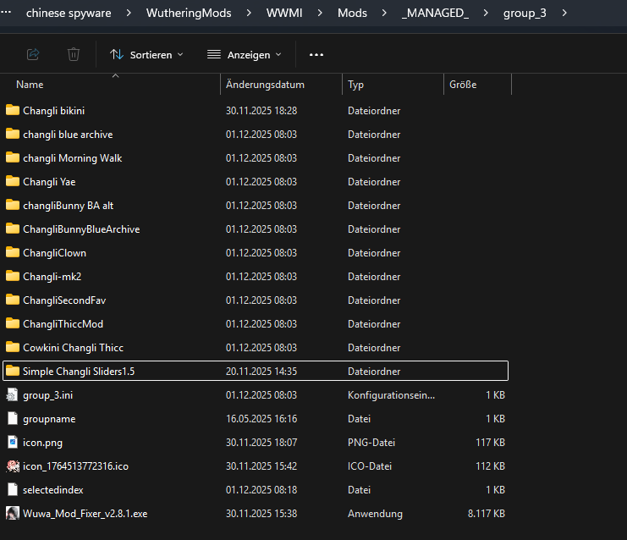The height and width of the screenshot is (540, 627).
Task: Select 'changli blue archive' folder icon
Action: pyautogui.click(x=13, y=134)
